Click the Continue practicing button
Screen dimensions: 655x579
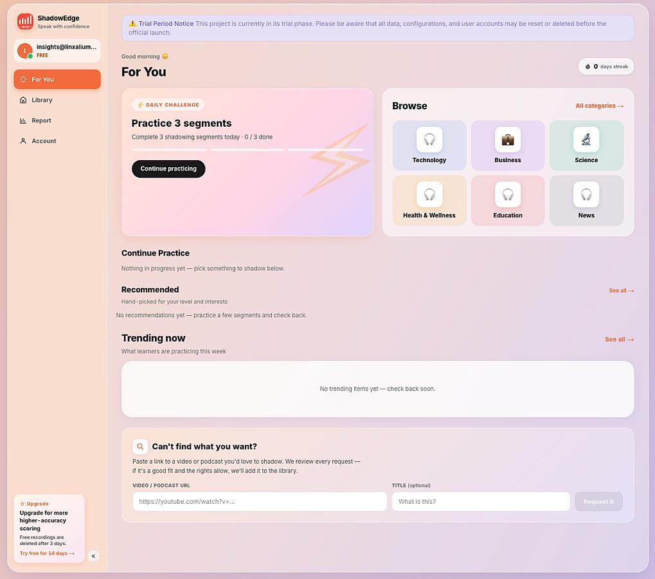coord(168,169)
